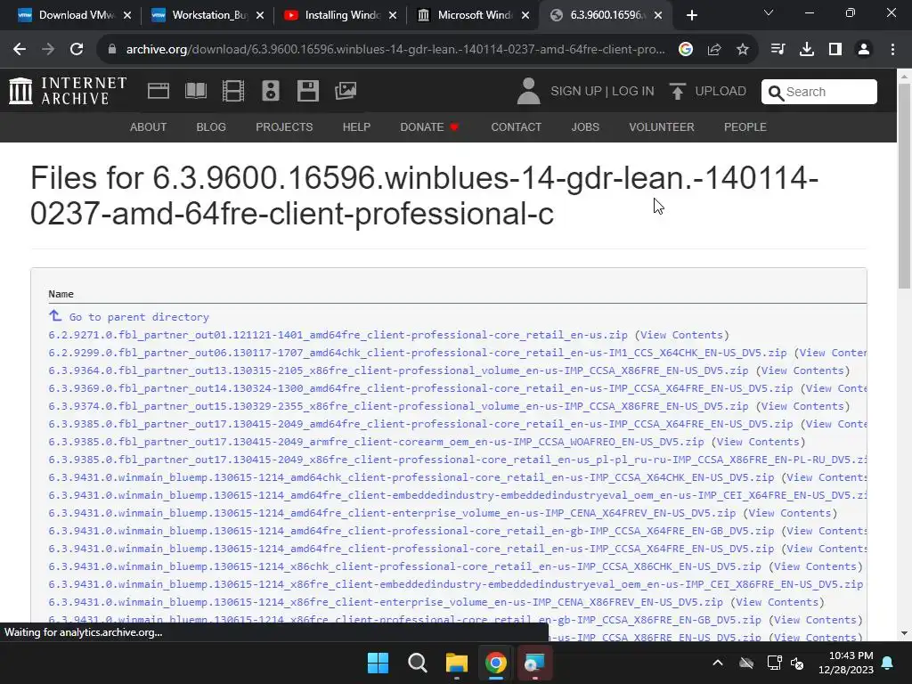912x684 pixels.
Task: Open the Chrome profile icon
Action: coord(864,50)
